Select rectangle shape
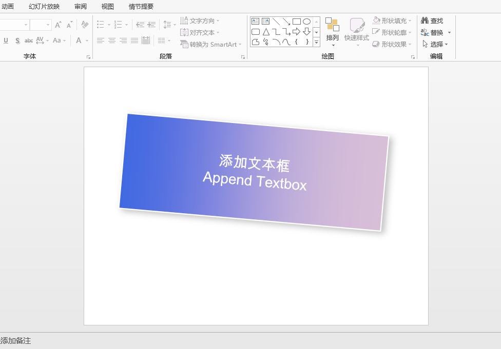This screenshot has width=501, height=349. pyautogui.click(x=297, y=22)
